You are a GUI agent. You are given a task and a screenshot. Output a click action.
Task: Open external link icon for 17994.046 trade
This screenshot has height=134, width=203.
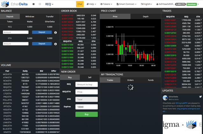(201, 20)
